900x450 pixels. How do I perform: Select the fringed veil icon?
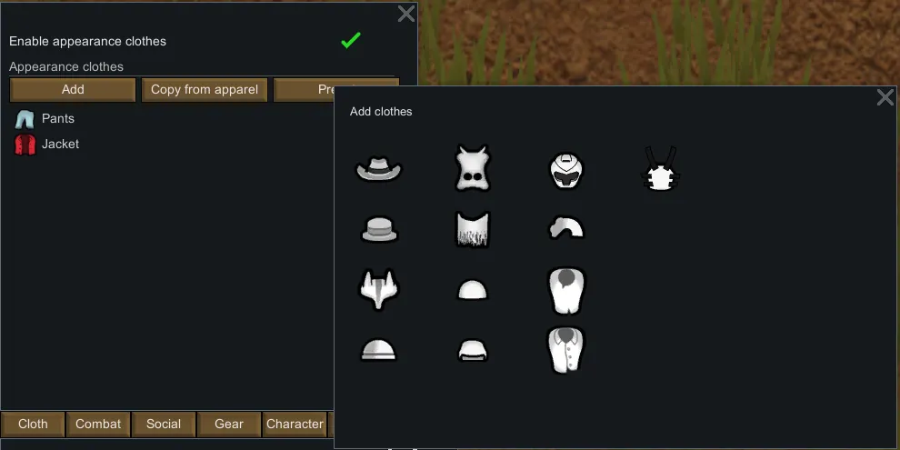[x=473, y=229]
